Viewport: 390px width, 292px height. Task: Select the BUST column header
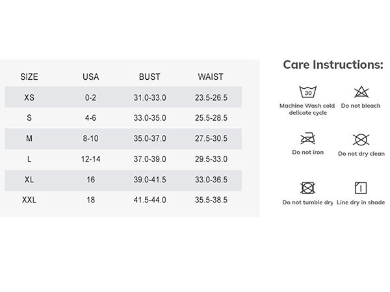(149, 77)
